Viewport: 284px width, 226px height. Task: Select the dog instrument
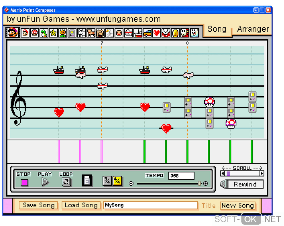(81, 33)
